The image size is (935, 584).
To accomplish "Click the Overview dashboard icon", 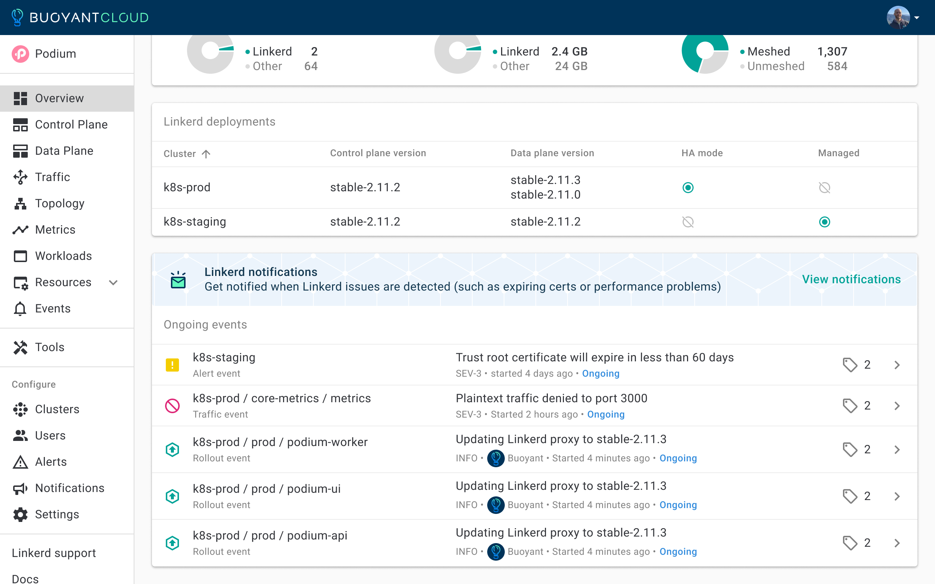I will 20,98.
